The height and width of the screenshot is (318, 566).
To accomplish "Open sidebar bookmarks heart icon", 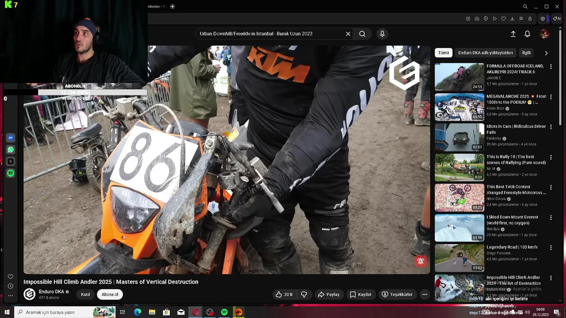I will tap(11, 277).
